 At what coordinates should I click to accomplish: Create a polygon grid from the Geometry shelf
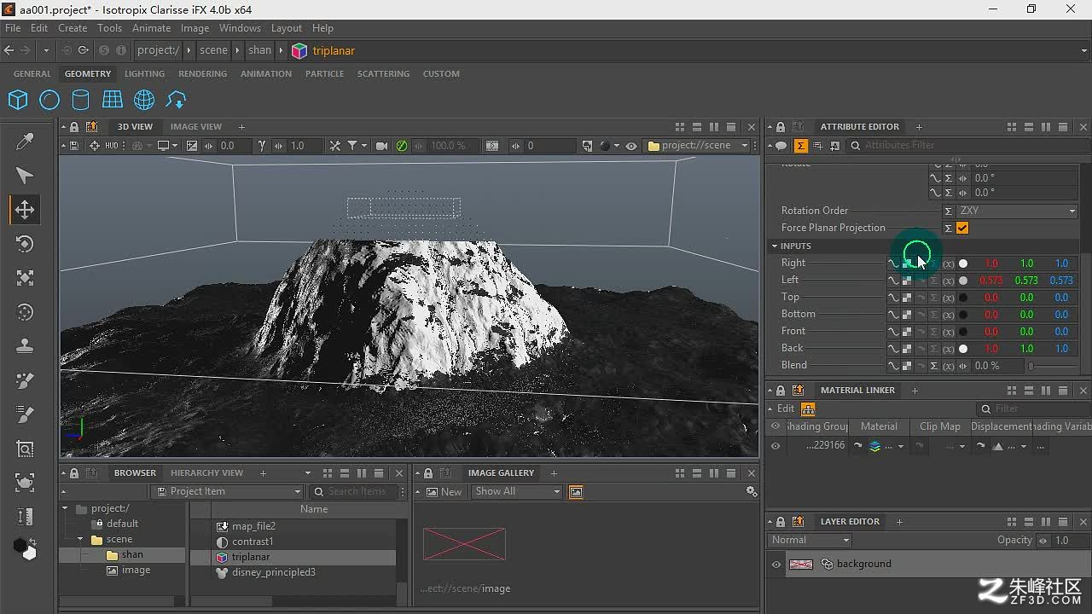[113, 100]
